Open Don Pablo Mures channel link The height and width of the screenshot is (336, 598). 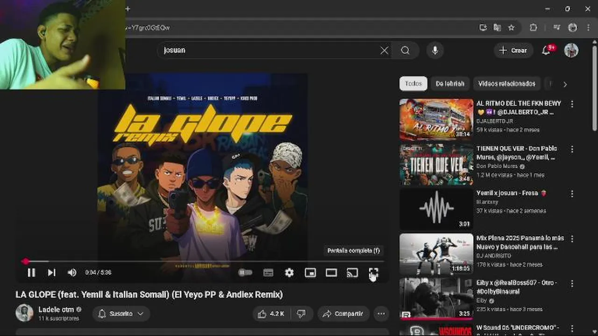coord(497,166)
